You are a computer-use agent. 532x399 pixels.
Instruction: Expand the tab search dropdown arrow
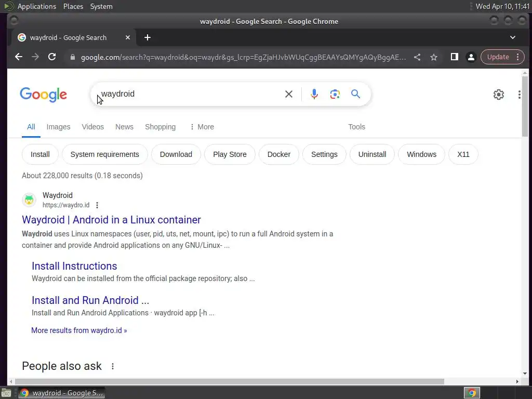point(513,37)
